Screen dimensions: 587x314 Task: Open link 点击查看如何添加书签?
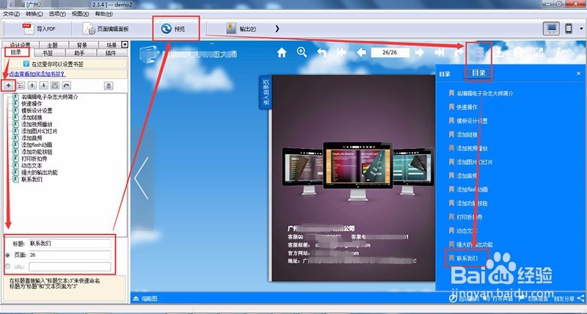[37, 73]
